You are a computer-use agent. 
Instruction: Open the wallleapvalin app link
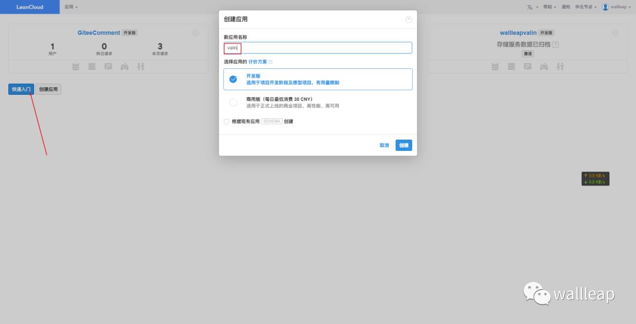click(x=518, y=33)
